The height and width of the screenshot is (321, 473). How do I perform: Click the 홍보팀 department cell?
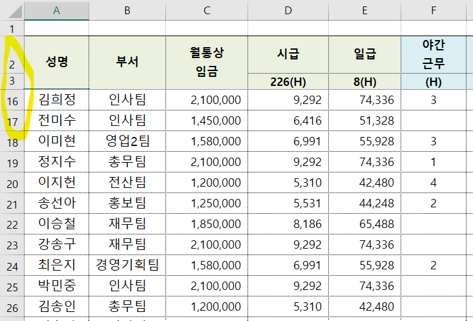[127, 203]
